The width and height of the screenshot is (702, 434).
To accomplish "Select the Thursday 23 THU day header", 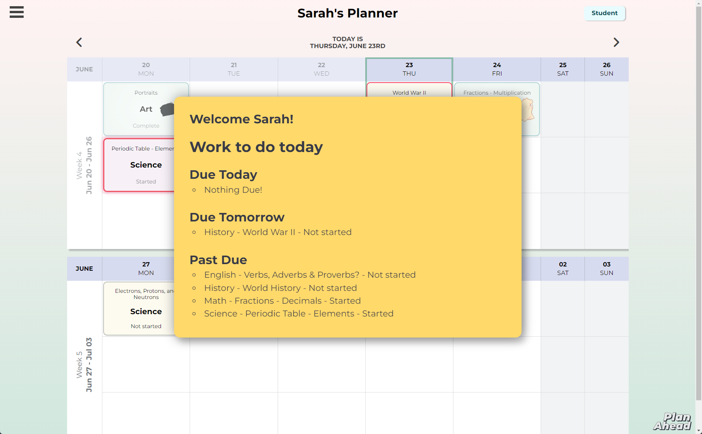I will point(409,69).
